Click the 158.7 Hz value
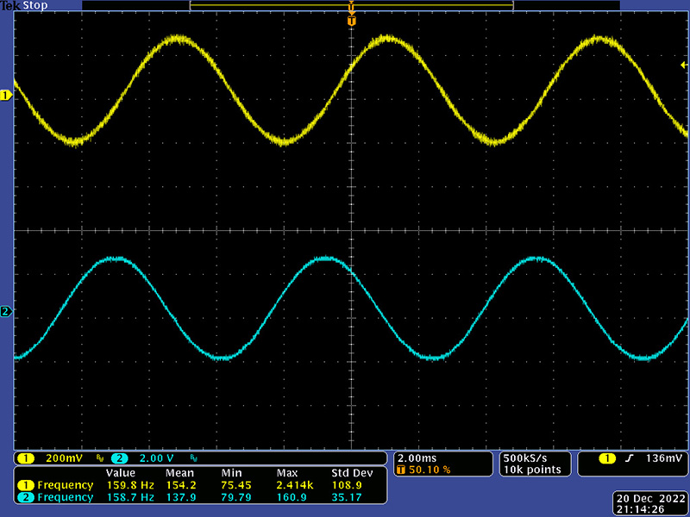The width and height of the screenshot is (690, 517). click(131, 497)
